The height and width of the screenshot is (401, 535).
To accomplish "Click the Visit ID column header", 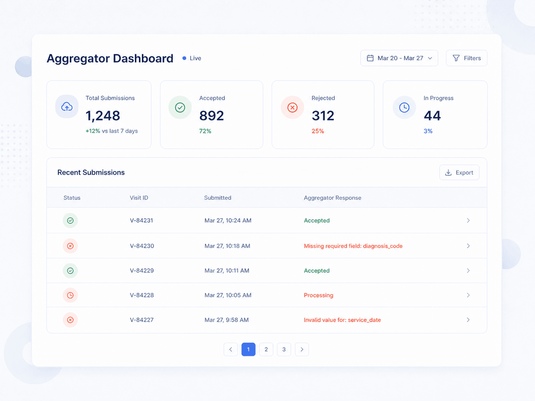I will click(x=139, y=198).
